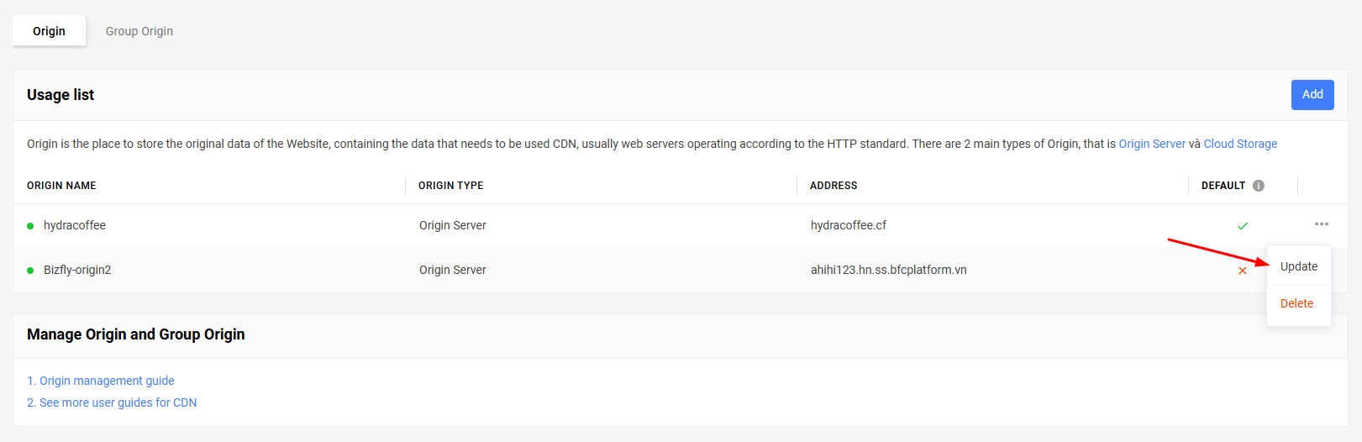Click the blue Add button
The height and width of the screenshot is (442, 1362).
[1312, 95]
